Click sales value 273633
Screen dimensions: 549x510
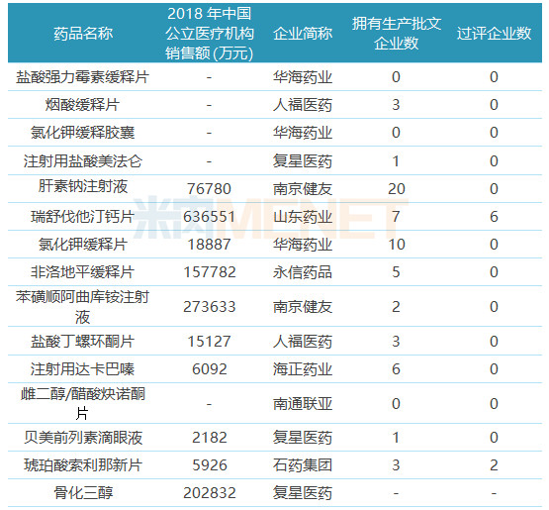click(x=209, y=307)
